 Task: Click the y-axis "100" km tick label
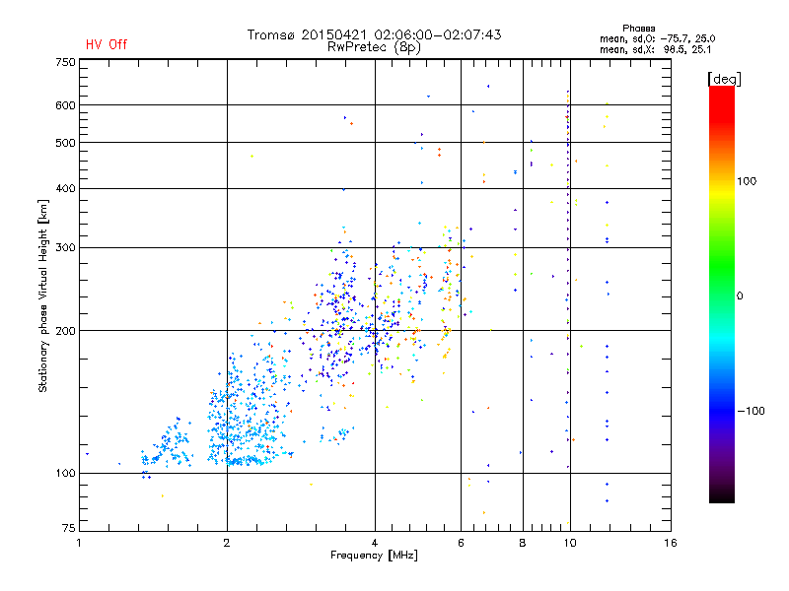[65, 473]
